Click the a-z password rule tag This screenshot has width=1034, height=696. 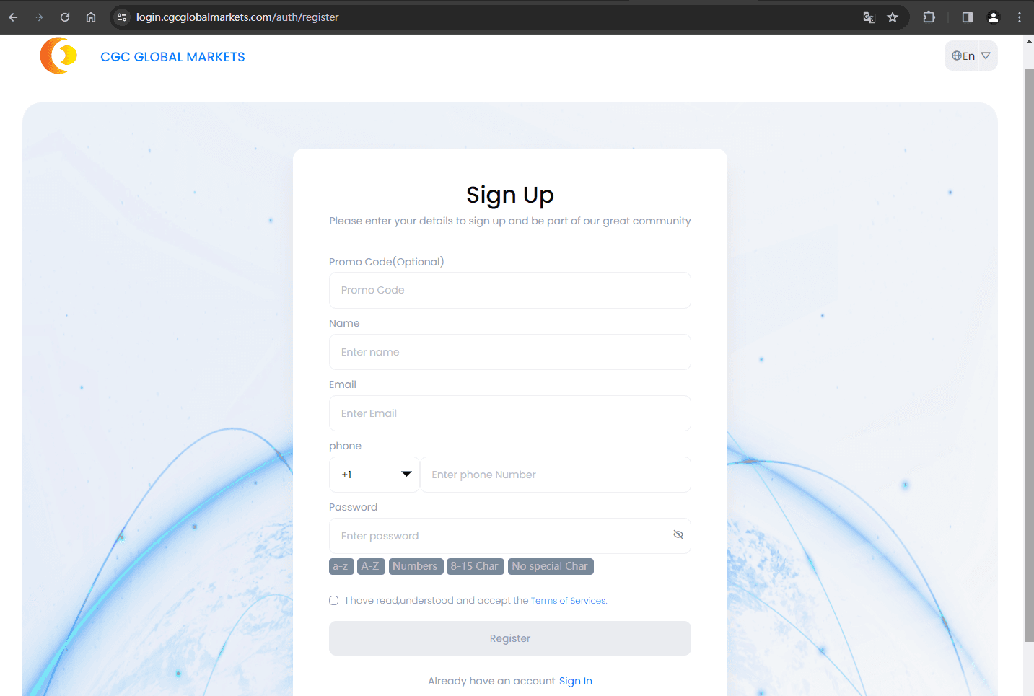[341, 566]
